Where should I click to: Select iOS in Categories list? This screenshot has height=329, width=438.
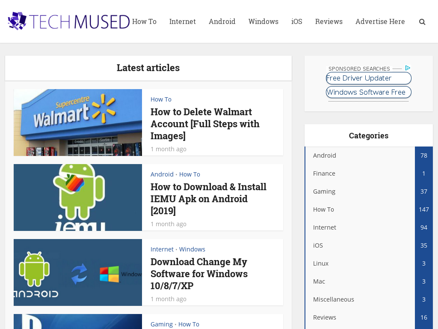click(318, 245)
